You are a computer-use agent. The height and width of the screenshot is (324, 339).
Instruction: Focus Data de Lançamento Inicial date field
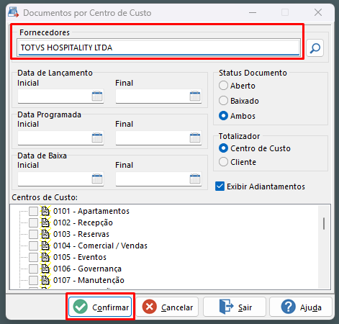tap(60, 96)
